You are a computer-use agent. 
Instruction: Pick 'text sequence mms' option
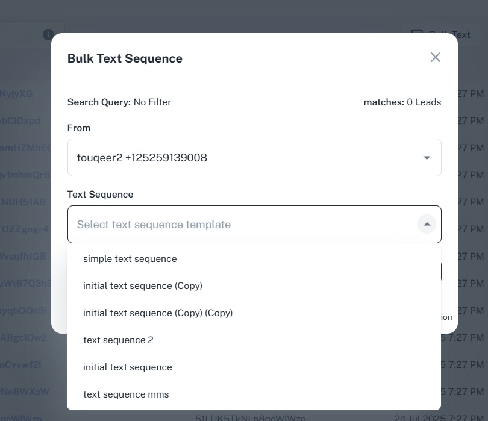click(126, 394)
